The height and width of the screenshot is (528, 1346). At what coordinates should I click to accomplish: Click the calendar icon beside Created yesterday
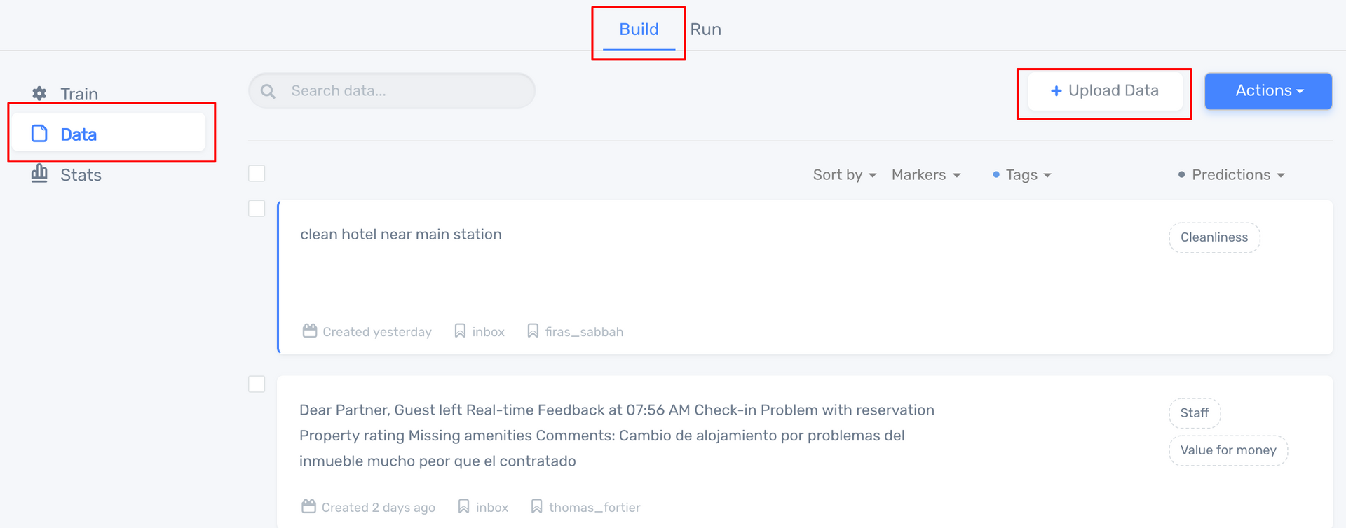click(310, 331)
